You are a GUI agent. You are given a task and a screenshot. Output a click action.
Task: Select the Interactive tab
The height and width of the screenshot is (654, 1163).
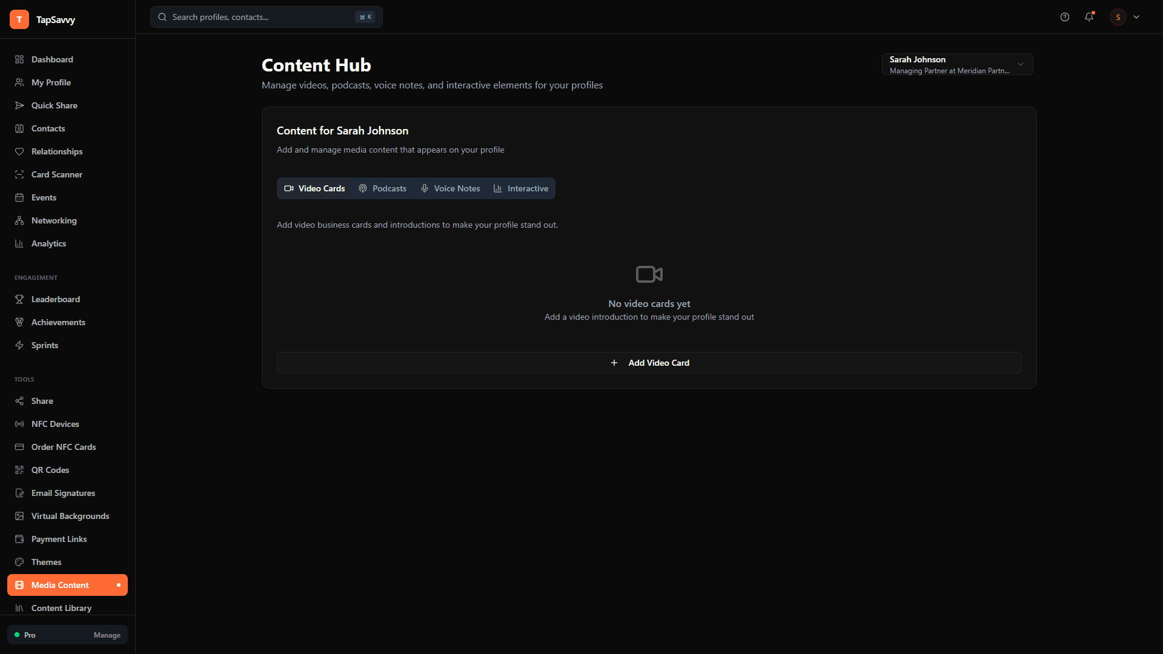[521, 188]
